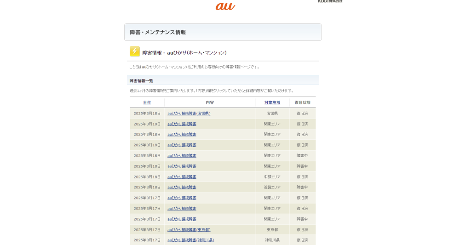This screenshot has width=471, height=245.
Task: Click the 東京都 region cell
Action: [x=272, y=230]
